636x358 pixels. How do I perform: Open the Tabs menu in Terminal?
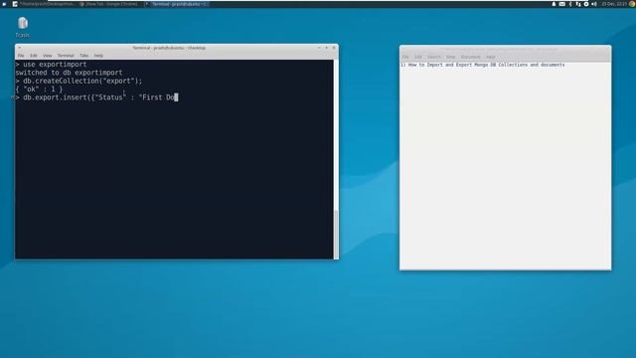[83, 56]
